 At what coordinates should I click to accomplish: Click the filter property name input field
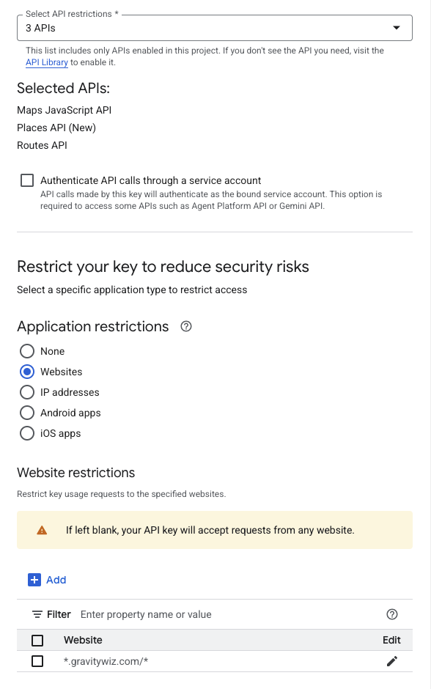coord(229,614)
